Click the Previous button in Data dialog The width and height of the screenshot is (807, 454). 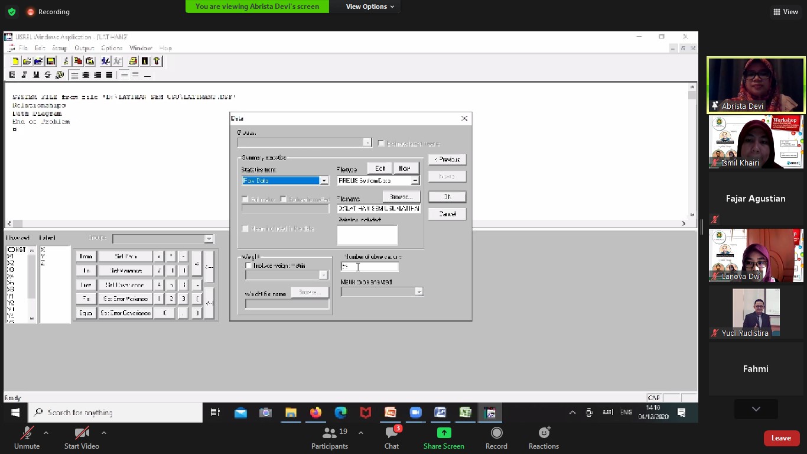(x=447, y=160)
